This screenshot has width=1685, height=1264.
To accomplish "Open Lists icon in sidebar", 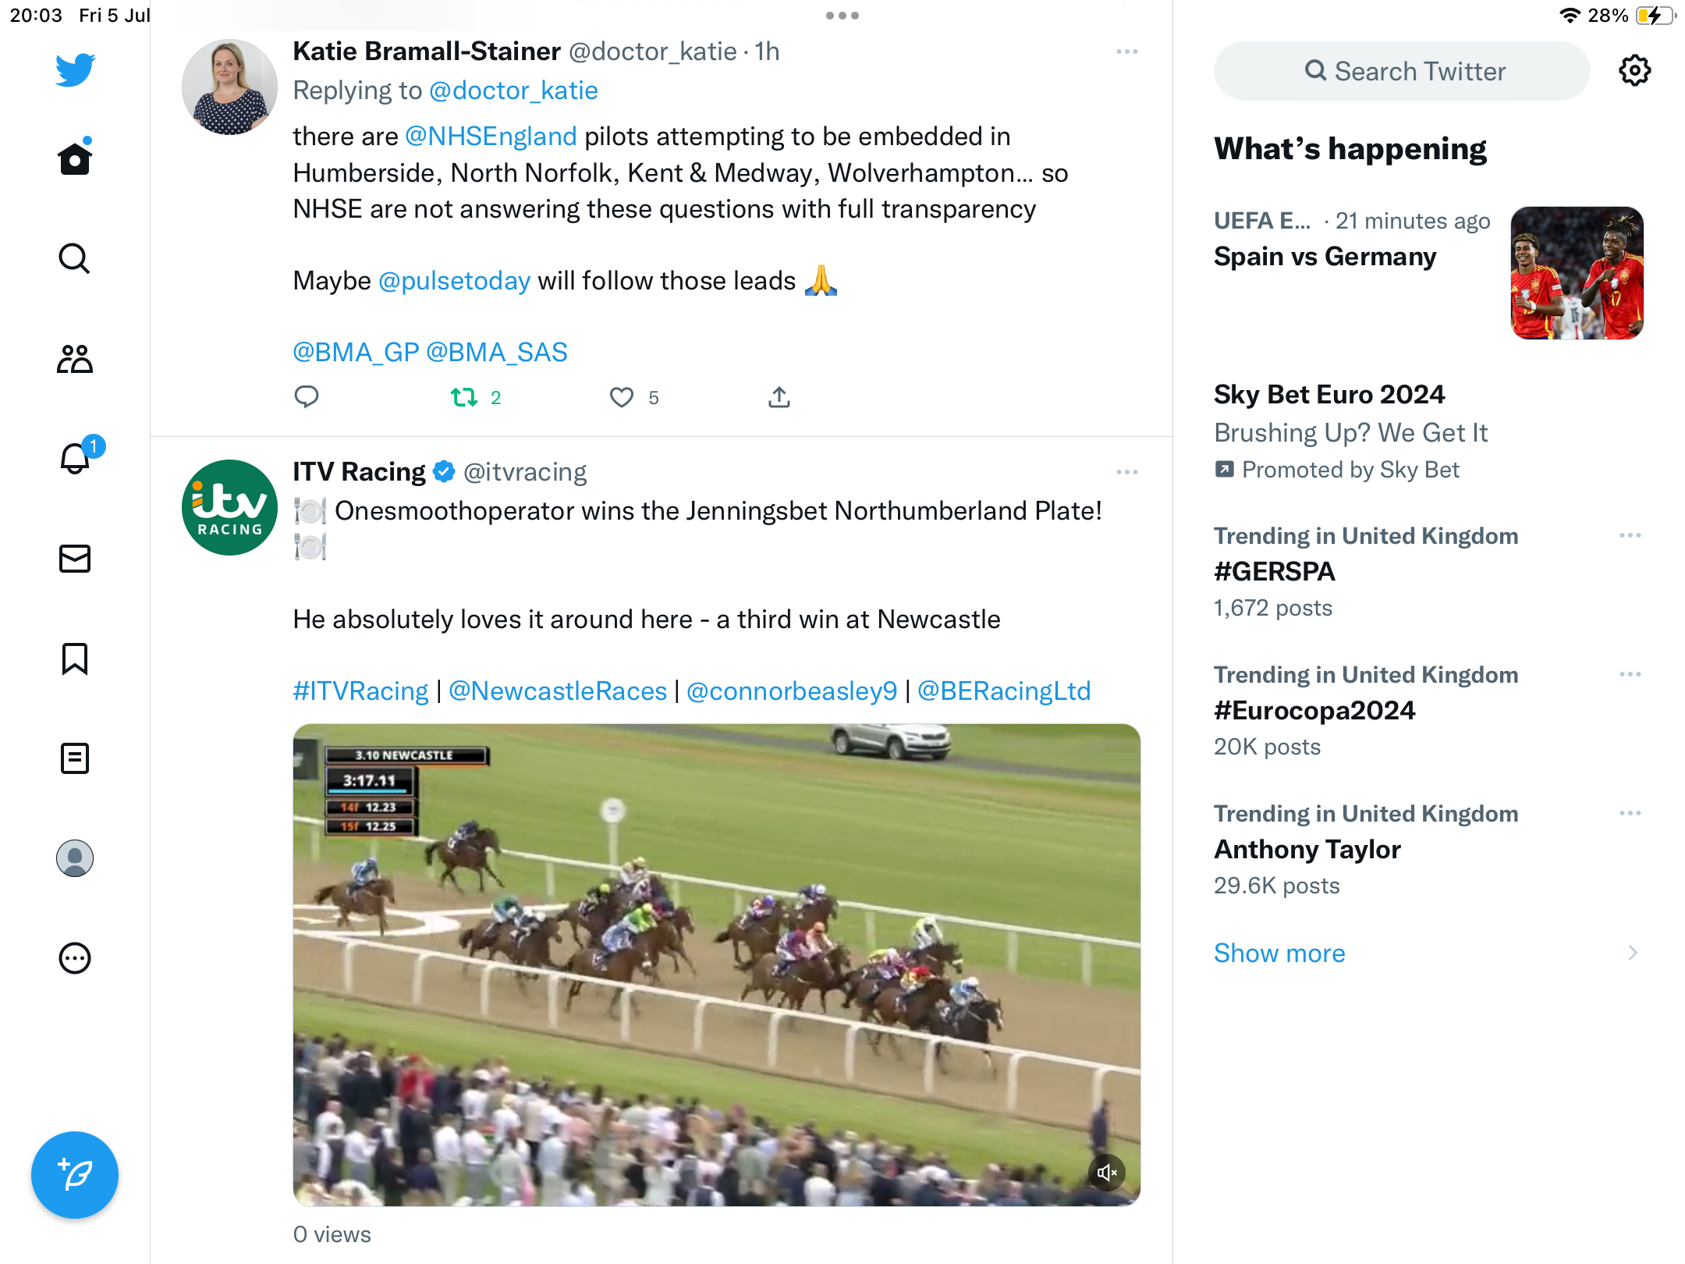I will coord(75,758).
